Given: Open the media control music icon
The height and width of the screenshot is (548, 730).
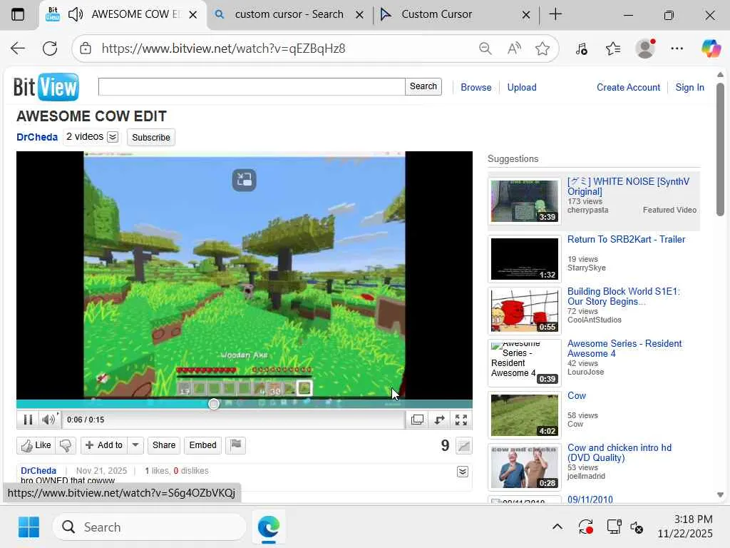Looking at the screenshot, I should pos(582,49).
